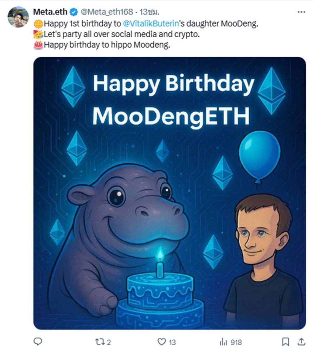Click the Meta.eth display name
Viewport: 313px width, 352px height.
[50, 12]
